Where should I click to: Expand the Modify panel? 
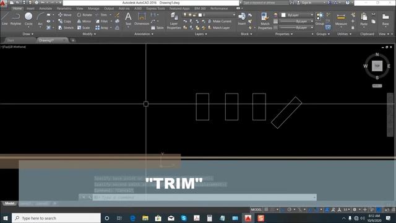point(89,34)
